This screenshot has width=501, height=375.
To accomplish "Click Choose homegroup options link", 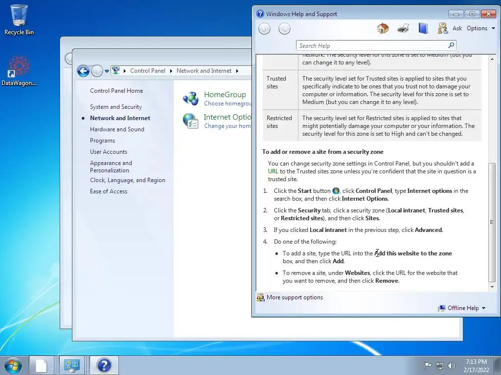I will 228,104.
